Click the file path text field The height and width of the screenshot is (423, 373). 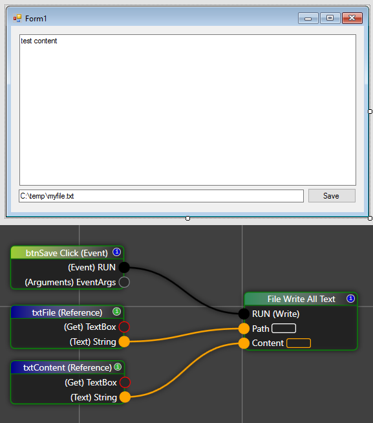pyautogui.click(x=161, y=196)
